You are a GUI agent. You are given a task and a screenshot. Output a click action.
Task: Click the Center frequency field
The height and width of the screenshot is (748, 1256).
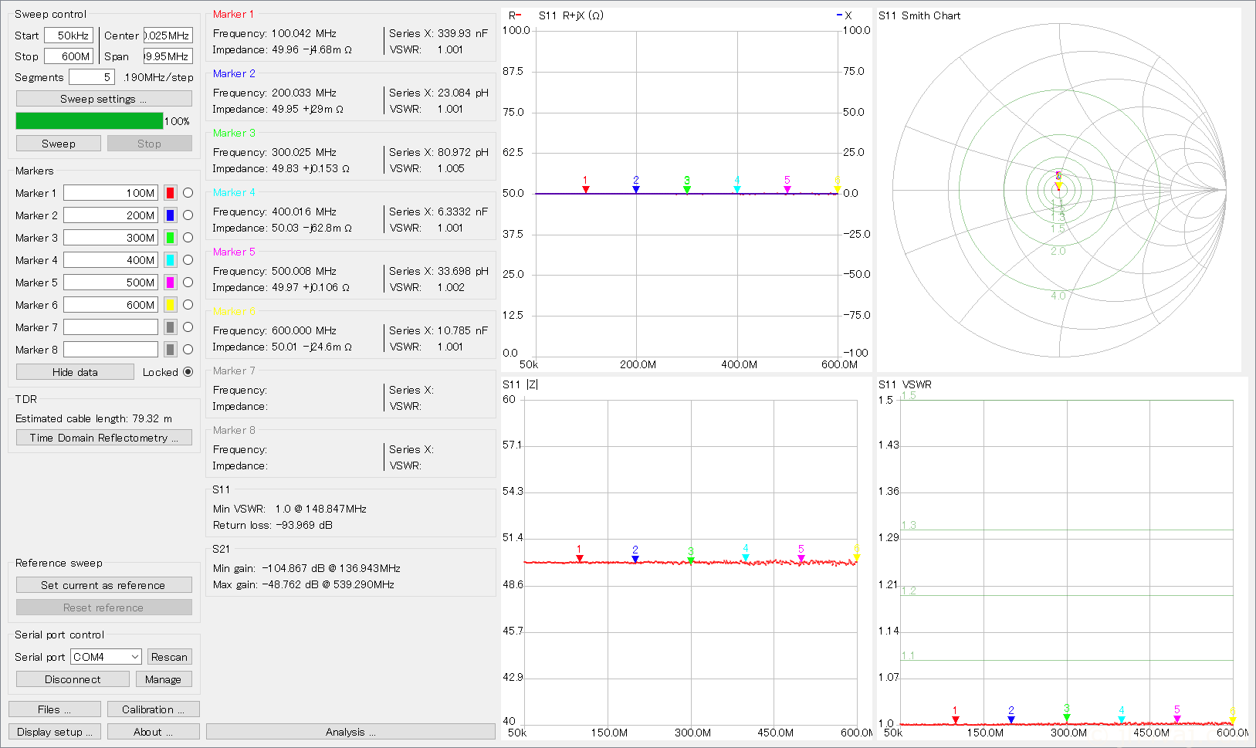point(168,36)
